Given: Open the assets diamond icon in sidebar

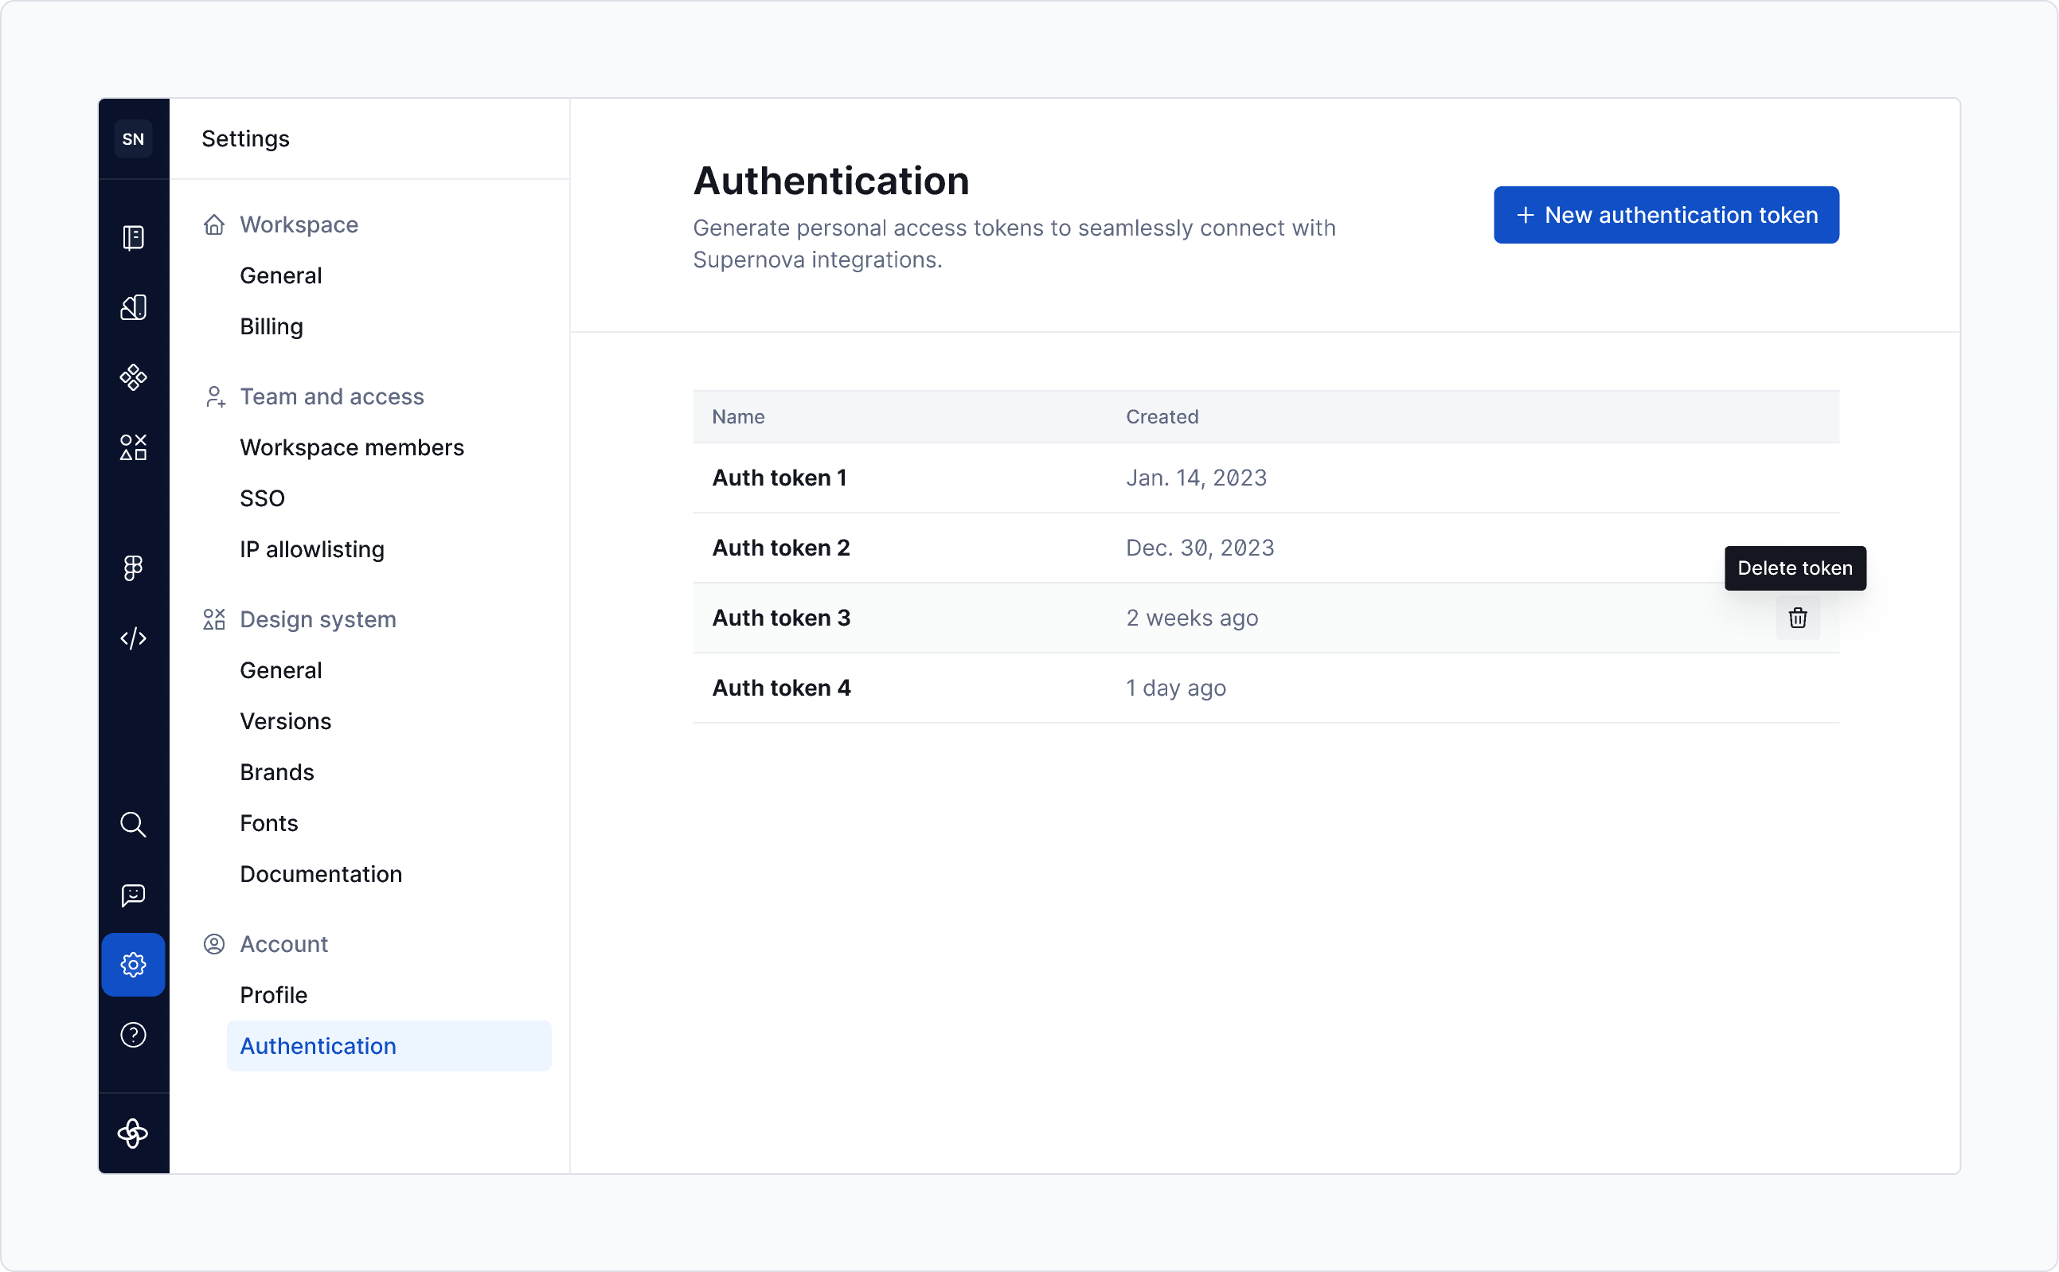Looking at the screenshot, I should tap(133, 377).
